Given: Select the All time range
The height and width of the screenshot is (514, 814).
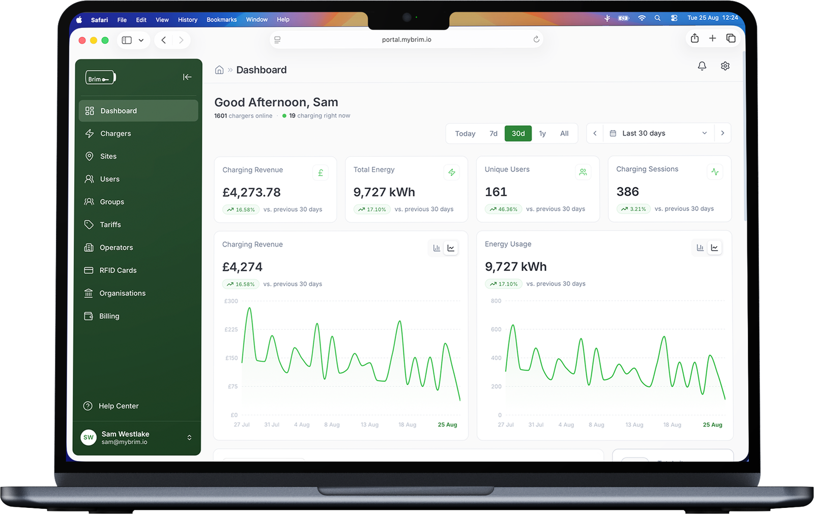Looking at the screenshot, I should [x=564, y=134].
